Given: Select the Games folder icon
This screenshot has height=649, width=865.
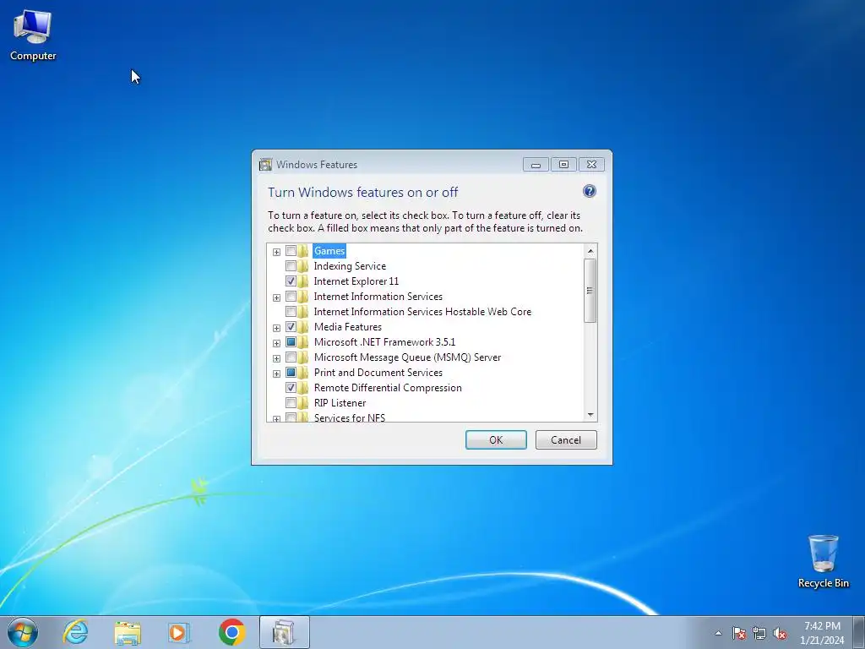Looking at the screenshot, I should point(303,251).
